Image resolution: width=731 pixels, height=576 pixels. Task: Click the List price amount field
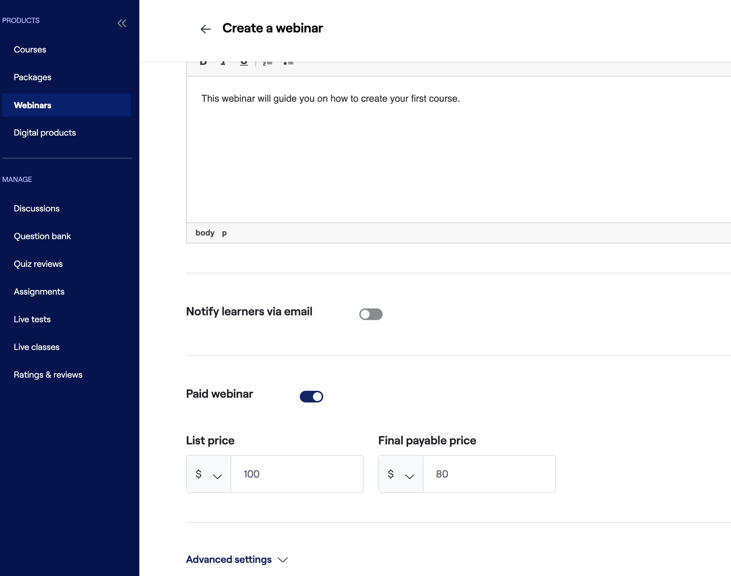[297, 474]
